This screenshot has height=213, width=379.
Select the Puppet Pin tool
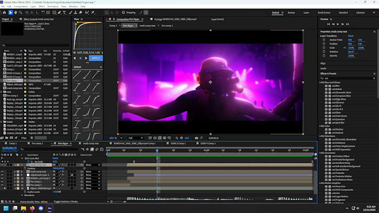93,13
